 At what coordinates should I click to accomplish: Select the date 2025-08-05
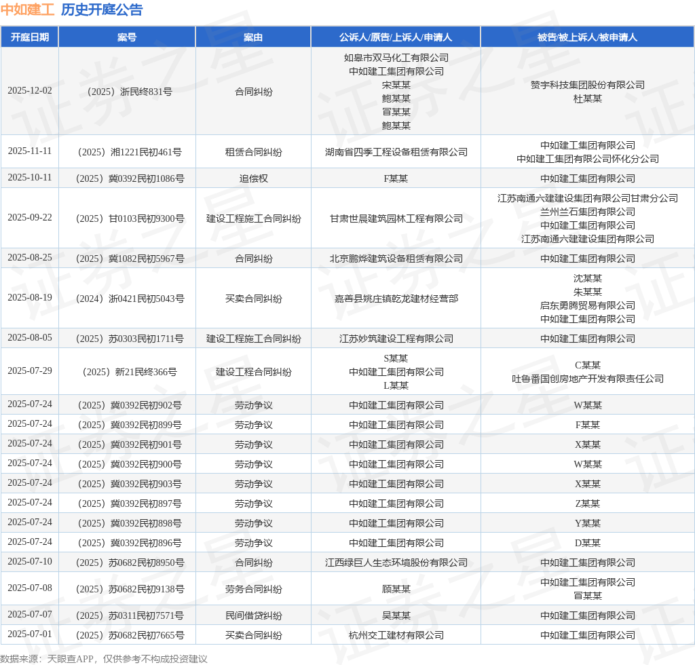(x=30, y=338)
